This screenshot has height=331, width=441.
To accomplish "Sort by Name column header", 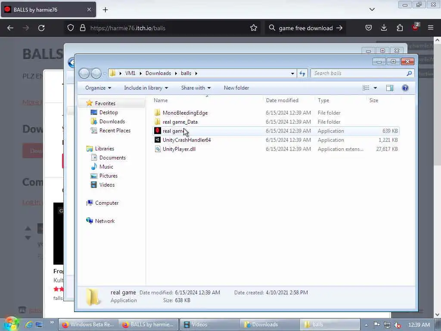I will 161,100.
